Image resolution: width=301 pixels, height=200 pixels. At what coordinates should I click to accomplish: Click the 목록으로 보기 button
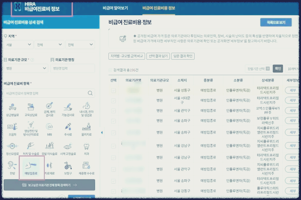click(276, 22)
